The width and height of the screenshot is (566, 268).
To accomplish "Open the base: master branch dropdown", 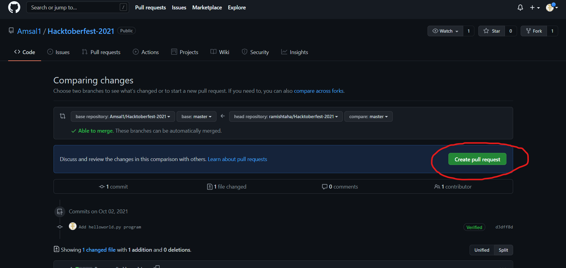I will (x=197, y=117).
